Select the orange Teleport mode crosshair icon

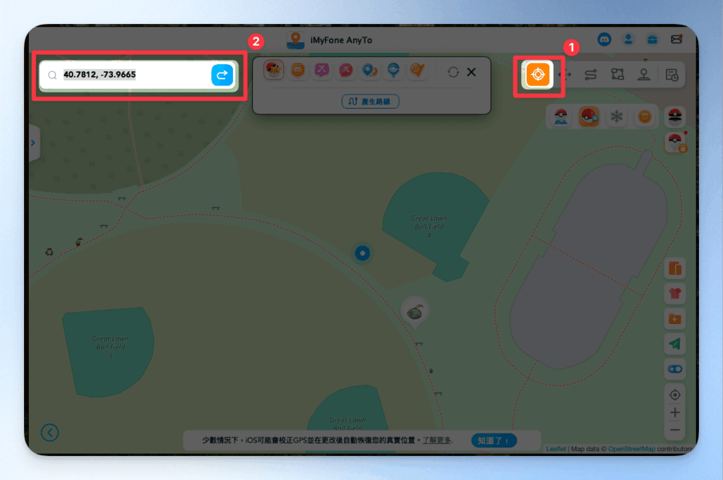point(538,74)
